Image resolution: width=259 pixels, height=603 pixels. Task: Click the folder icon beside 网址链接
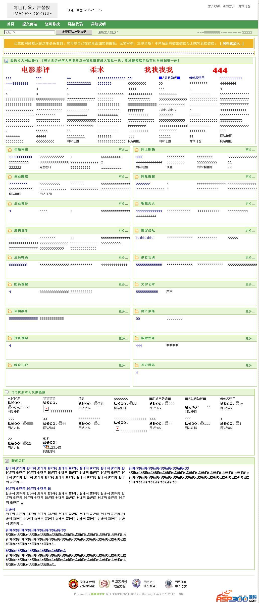pyautogui.click(x=137, y=177)
